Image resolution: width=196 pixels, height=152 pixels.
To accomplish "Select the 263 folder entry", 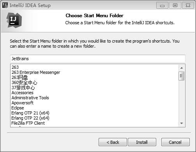I will [15, 67].
